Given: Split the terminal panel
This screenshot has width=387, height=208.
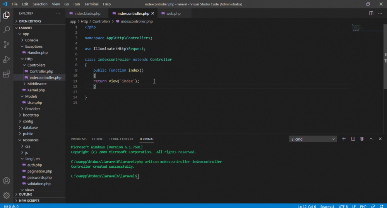Looking at the screenshot, I should [353, 139].
